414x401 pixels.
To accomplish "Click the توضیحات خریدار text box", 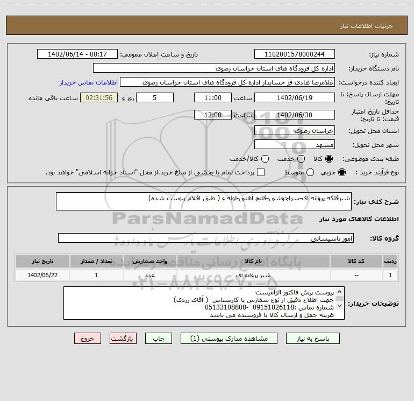I will tap(204, 303).
